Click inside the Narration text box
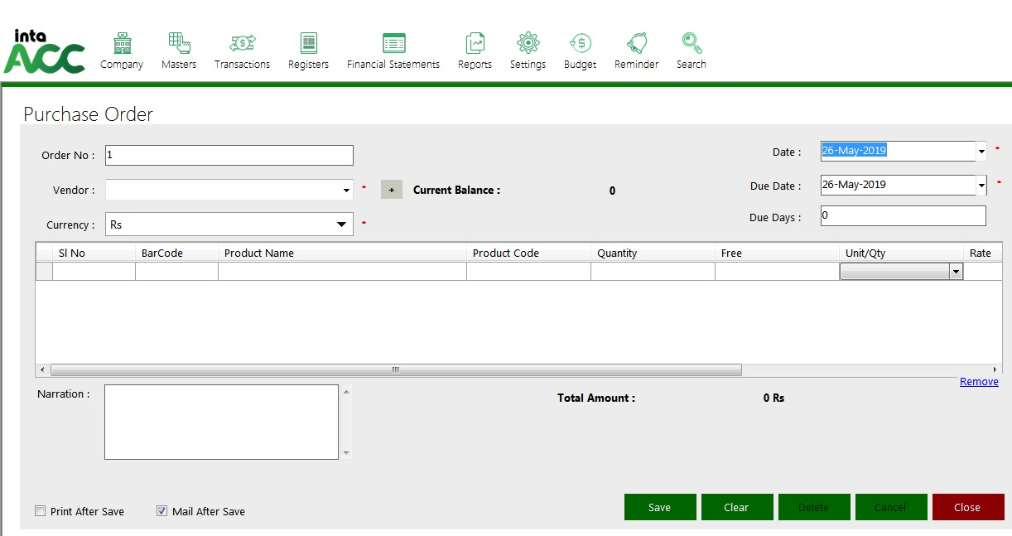 [221, 422]
